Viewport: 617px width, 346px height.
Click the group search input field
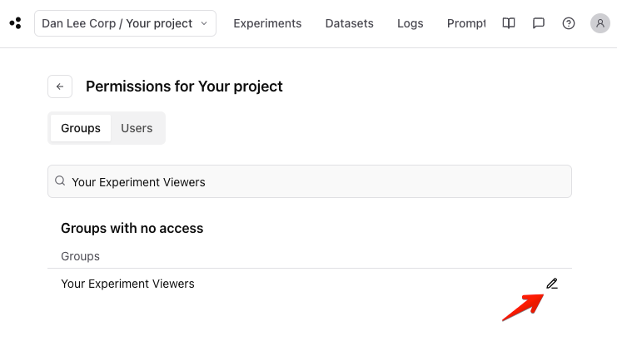click(x=310, y=181)
